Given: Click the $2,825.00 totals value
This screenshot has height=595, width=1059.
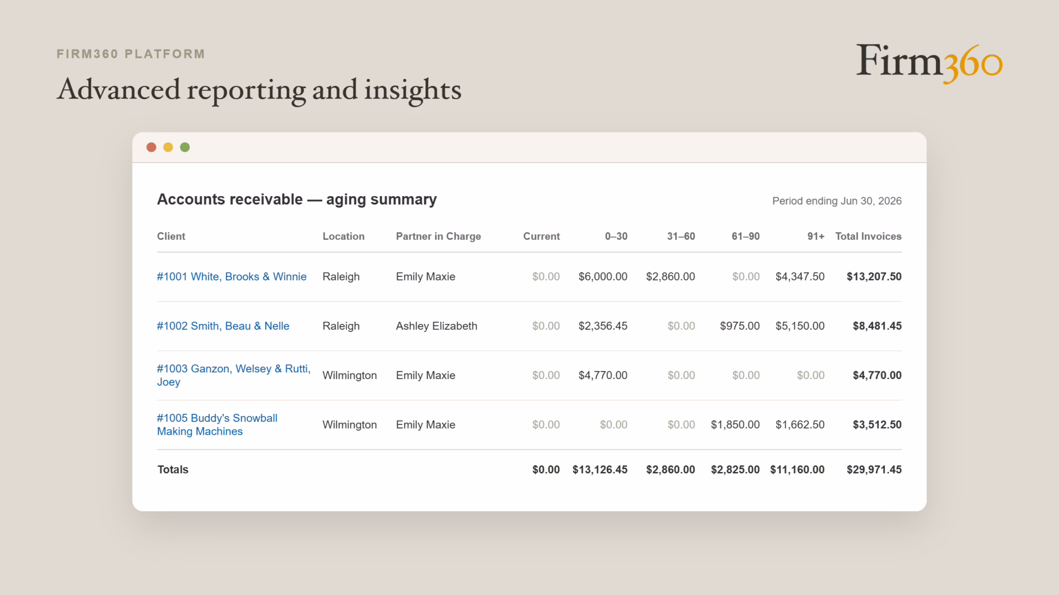Looking at the screenshot, I should coord(735,469).
